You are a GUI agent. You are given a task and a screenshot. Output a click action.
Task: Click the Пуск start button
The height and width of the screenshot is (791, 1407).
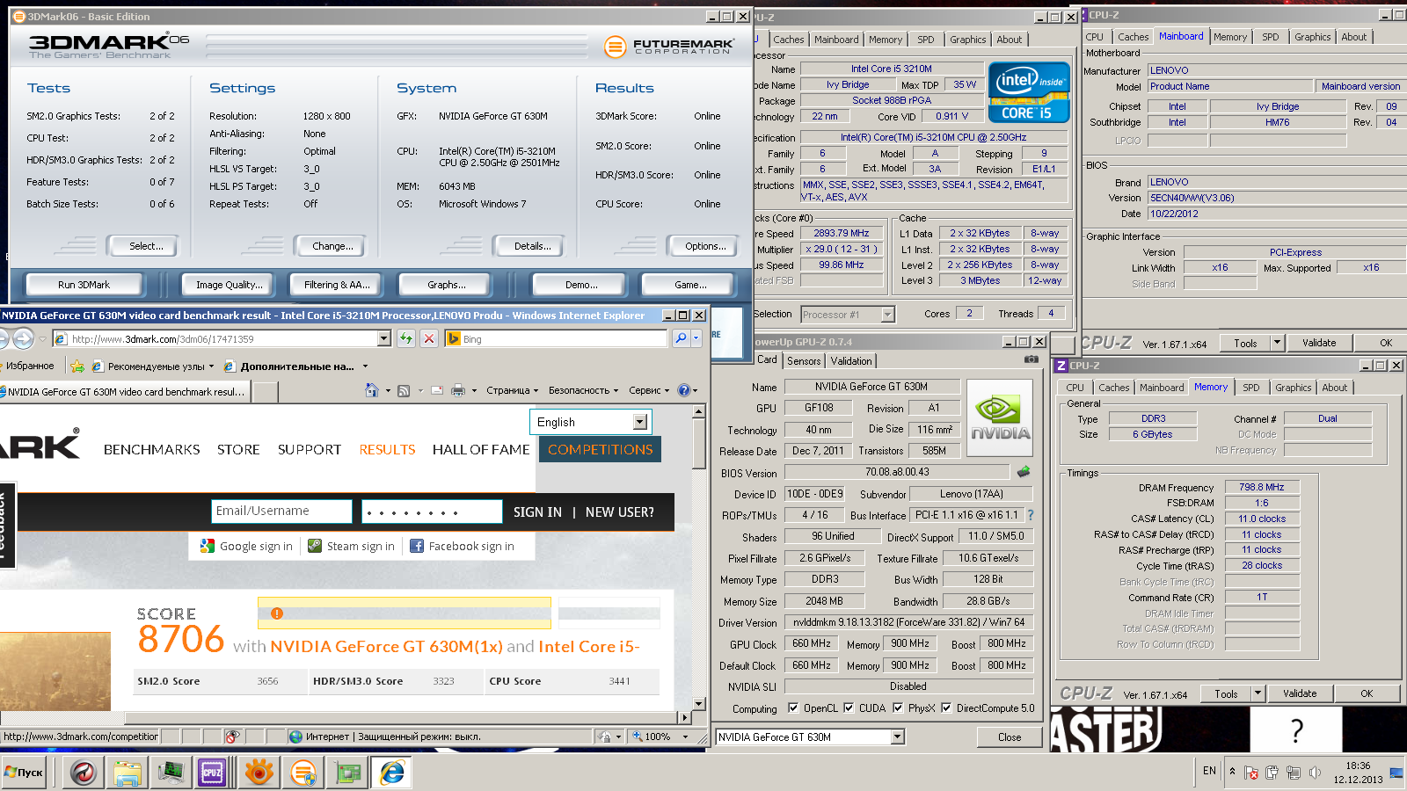(x=24, y=773)
